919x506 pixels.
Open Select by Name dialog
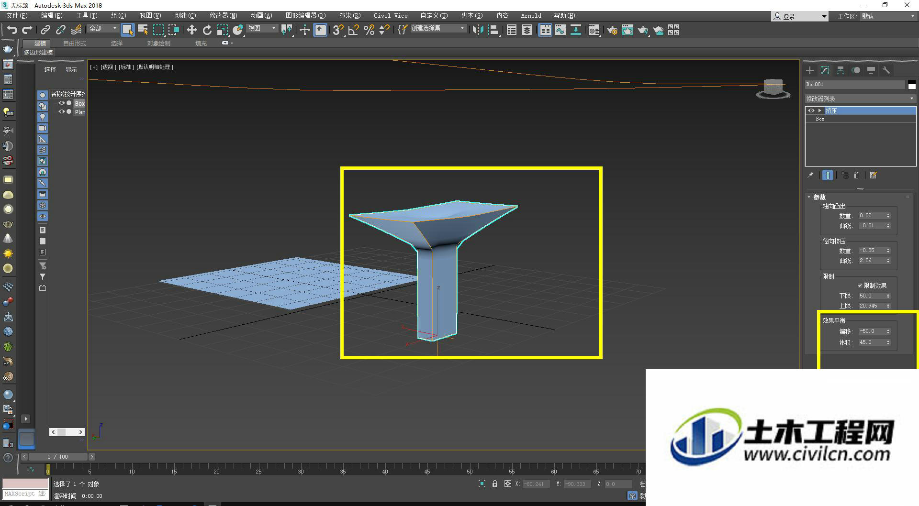(143, 30)
